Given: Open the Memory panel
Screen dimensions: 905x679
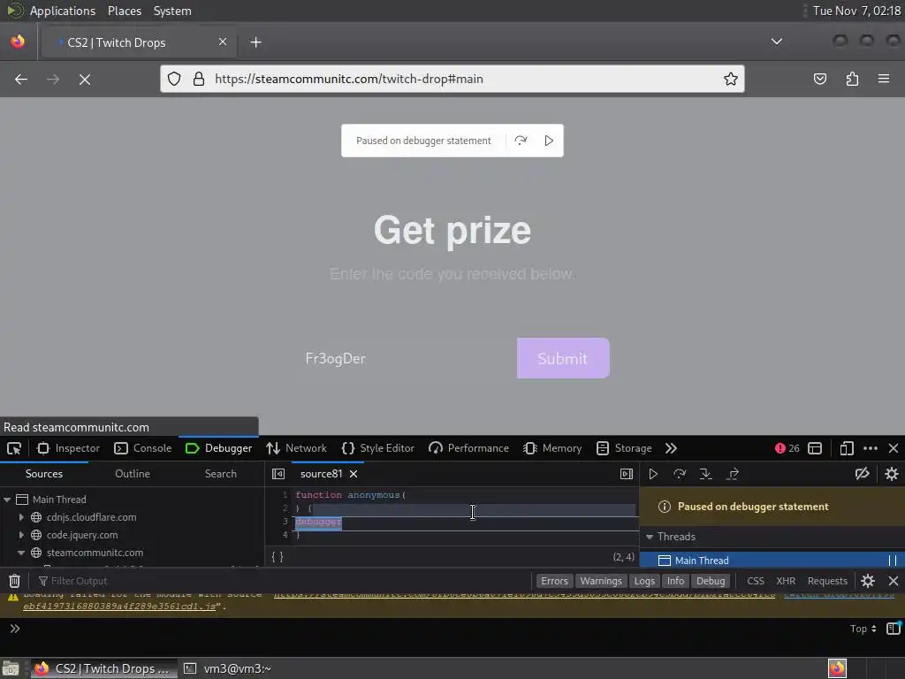Looking at the screenshot, I should [x=552, y=448].
